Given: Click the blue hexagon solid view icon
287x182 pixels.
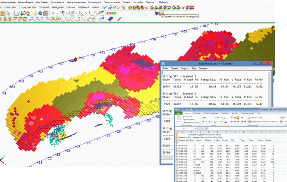Looking at the screenshot, I should pyautogui.click(x=40, y=13).
